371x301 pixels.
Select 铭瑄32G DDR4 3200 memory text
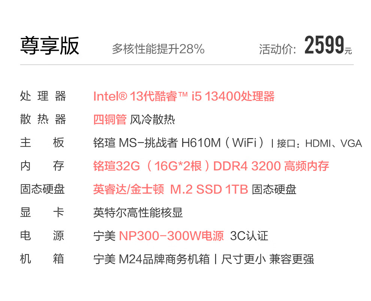click(x=211, y=166)
